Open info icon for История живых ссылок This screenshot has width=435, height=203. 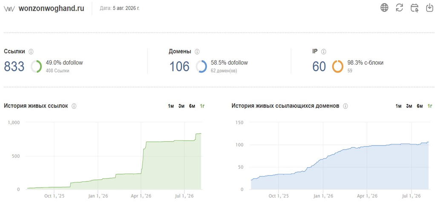[74, 106]
